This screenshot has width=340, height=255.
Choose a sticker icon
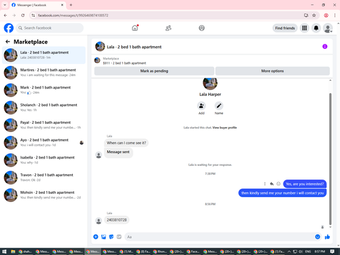click(x=112, y=237)
